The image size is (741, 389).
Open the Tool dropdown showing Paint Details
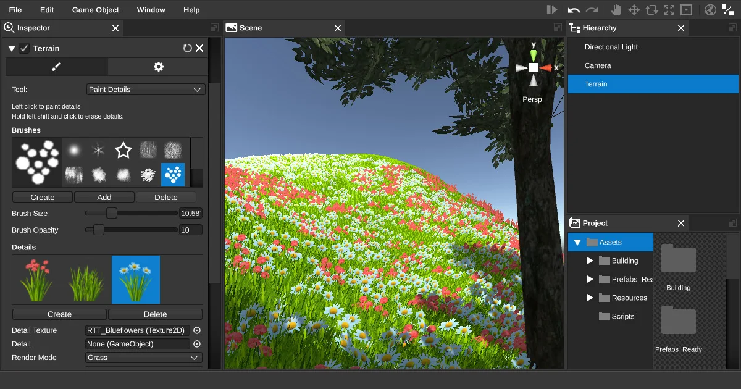(x=146, y=89)
